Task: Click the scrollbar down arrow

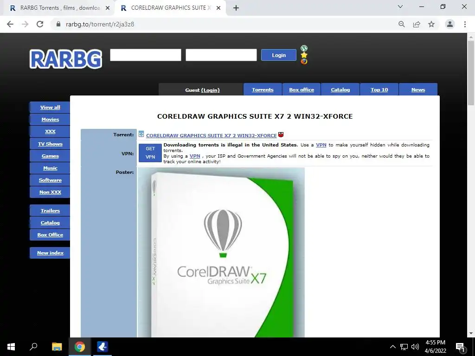Action: (x=471, y=333)
